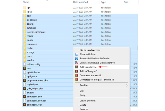
Task: Select the laravel-comments folder icon
Action: coord(24,32)
